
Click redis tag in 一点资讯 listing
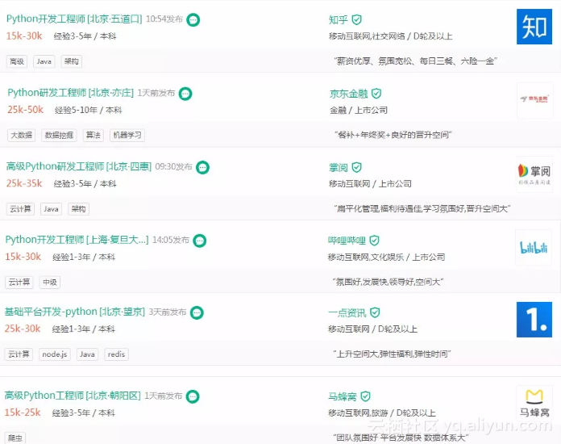(116, 354)
